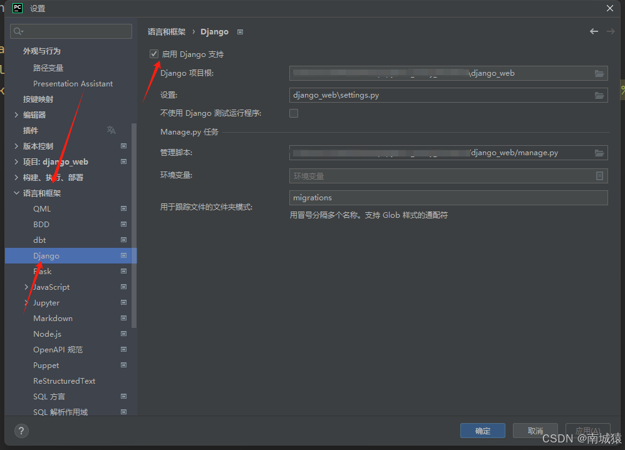Click project-level icon beside Django breadcrumb
Image resolution: width=625 pixels, height=450 pixels.
pos(240,32)
